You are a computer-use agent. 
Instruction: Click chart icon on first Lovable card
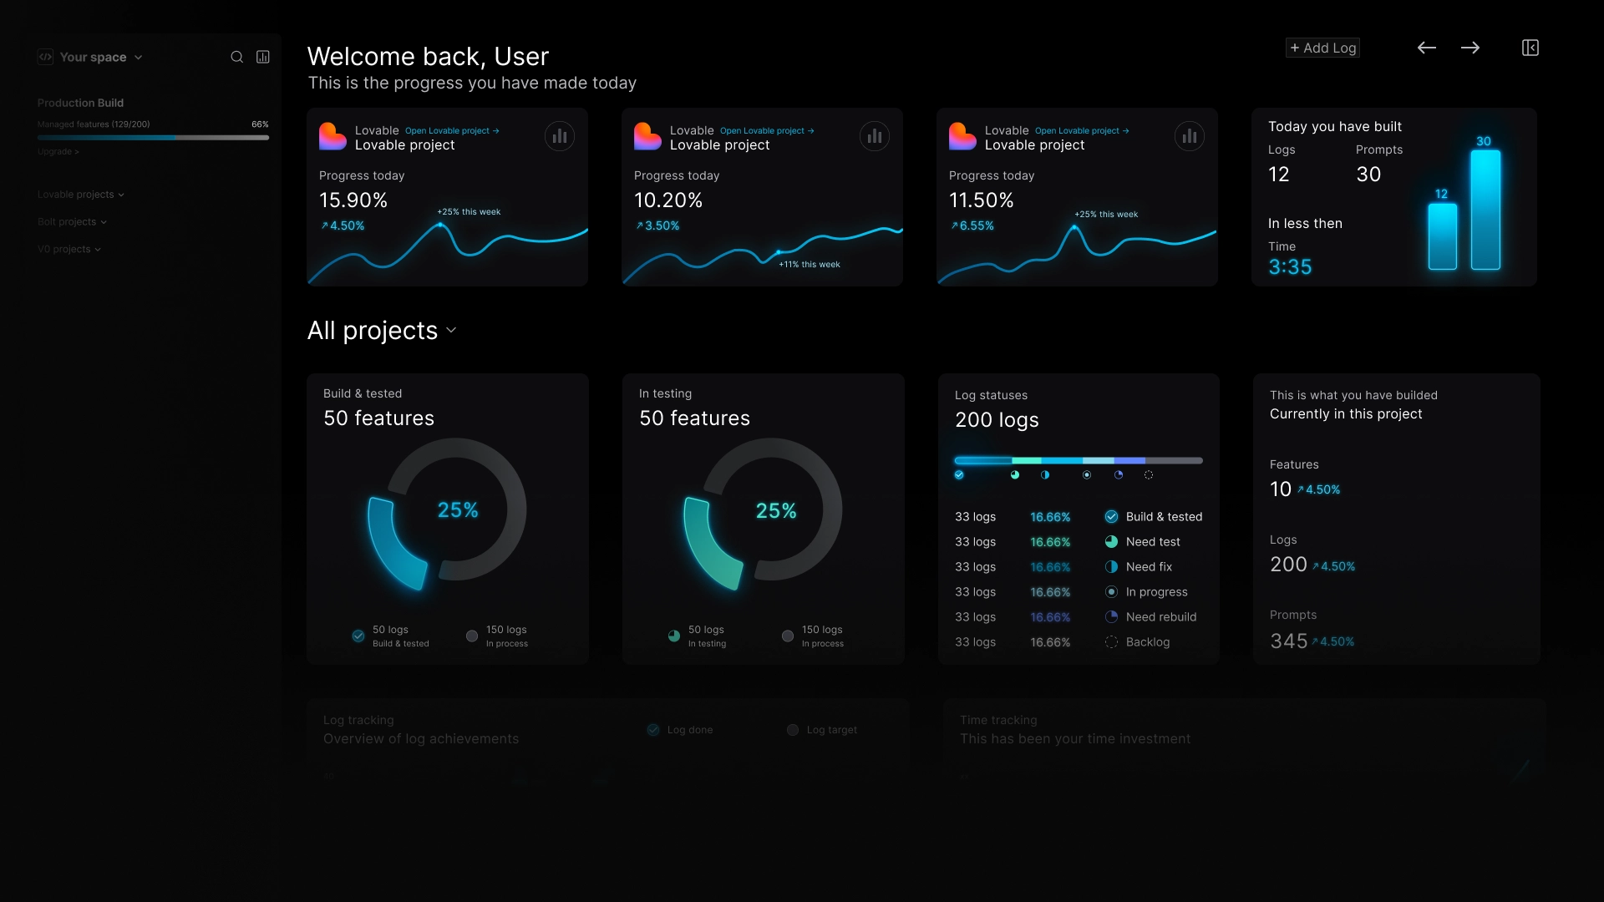coord(560,136)
